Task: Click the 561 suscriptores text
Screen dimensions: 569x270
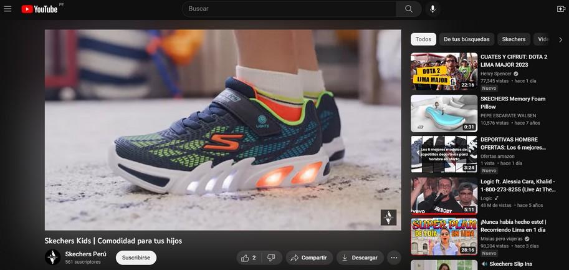Action: (83, 262)
